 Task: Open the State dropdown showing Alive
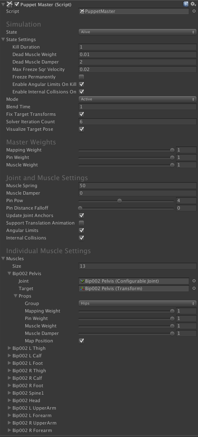[137, 32]
